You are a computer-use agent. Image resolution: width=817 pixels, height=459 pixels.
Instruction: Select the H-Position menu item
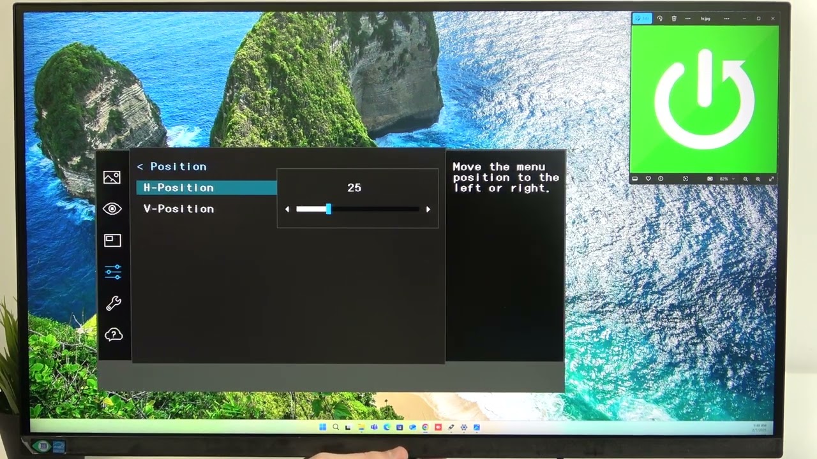tap(206, 187)
